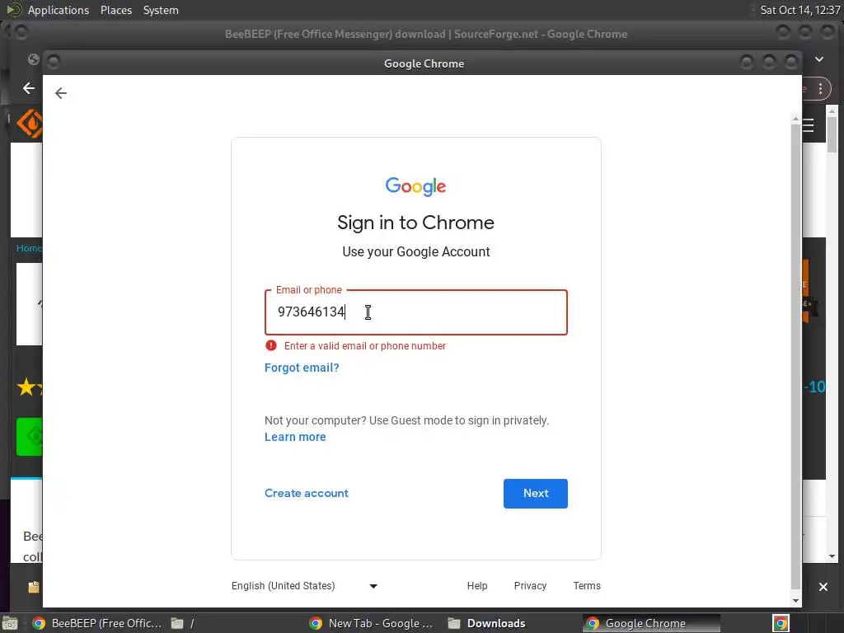This screenshot has width=844, height=633.
Task: Click the clock showing Sat Oct 14
Action: pos(799,10)
